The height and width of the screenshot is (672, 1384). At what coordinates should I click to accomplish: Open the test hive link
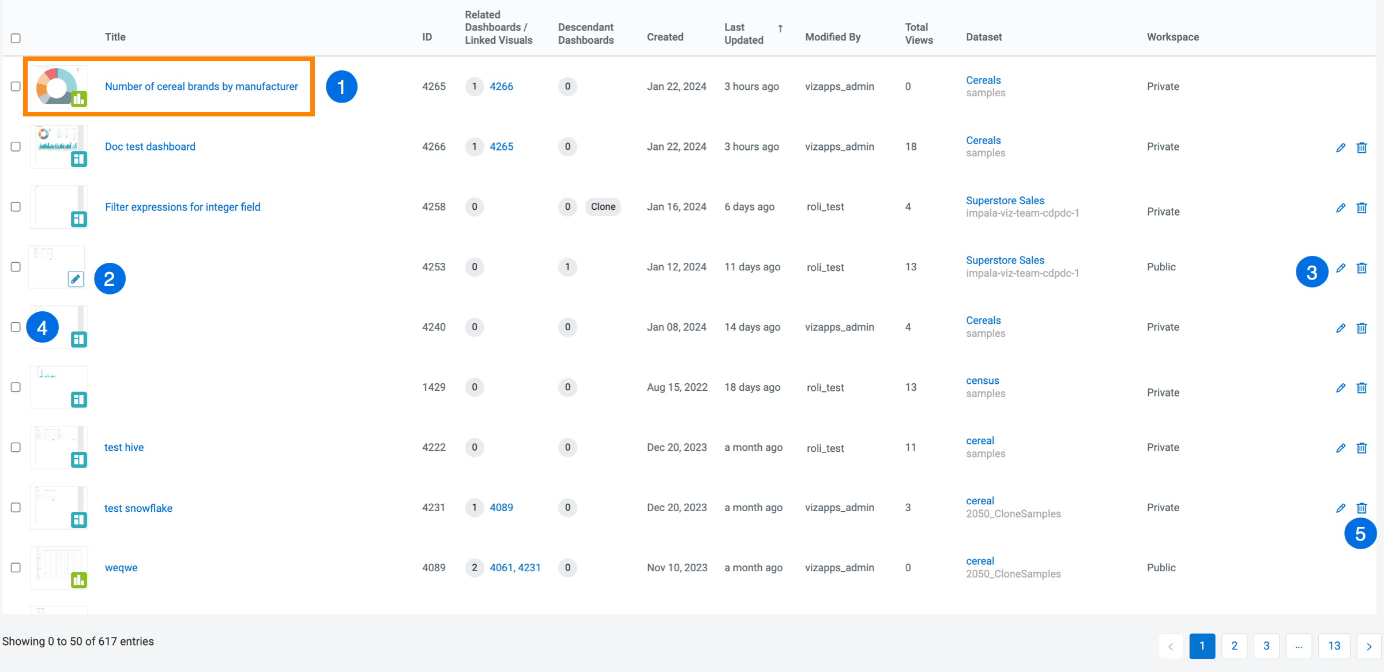point(124,447)
